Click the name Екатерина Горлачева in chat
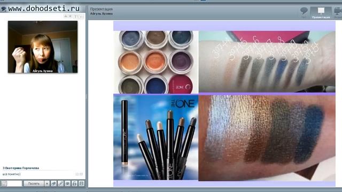 point(22,168)
